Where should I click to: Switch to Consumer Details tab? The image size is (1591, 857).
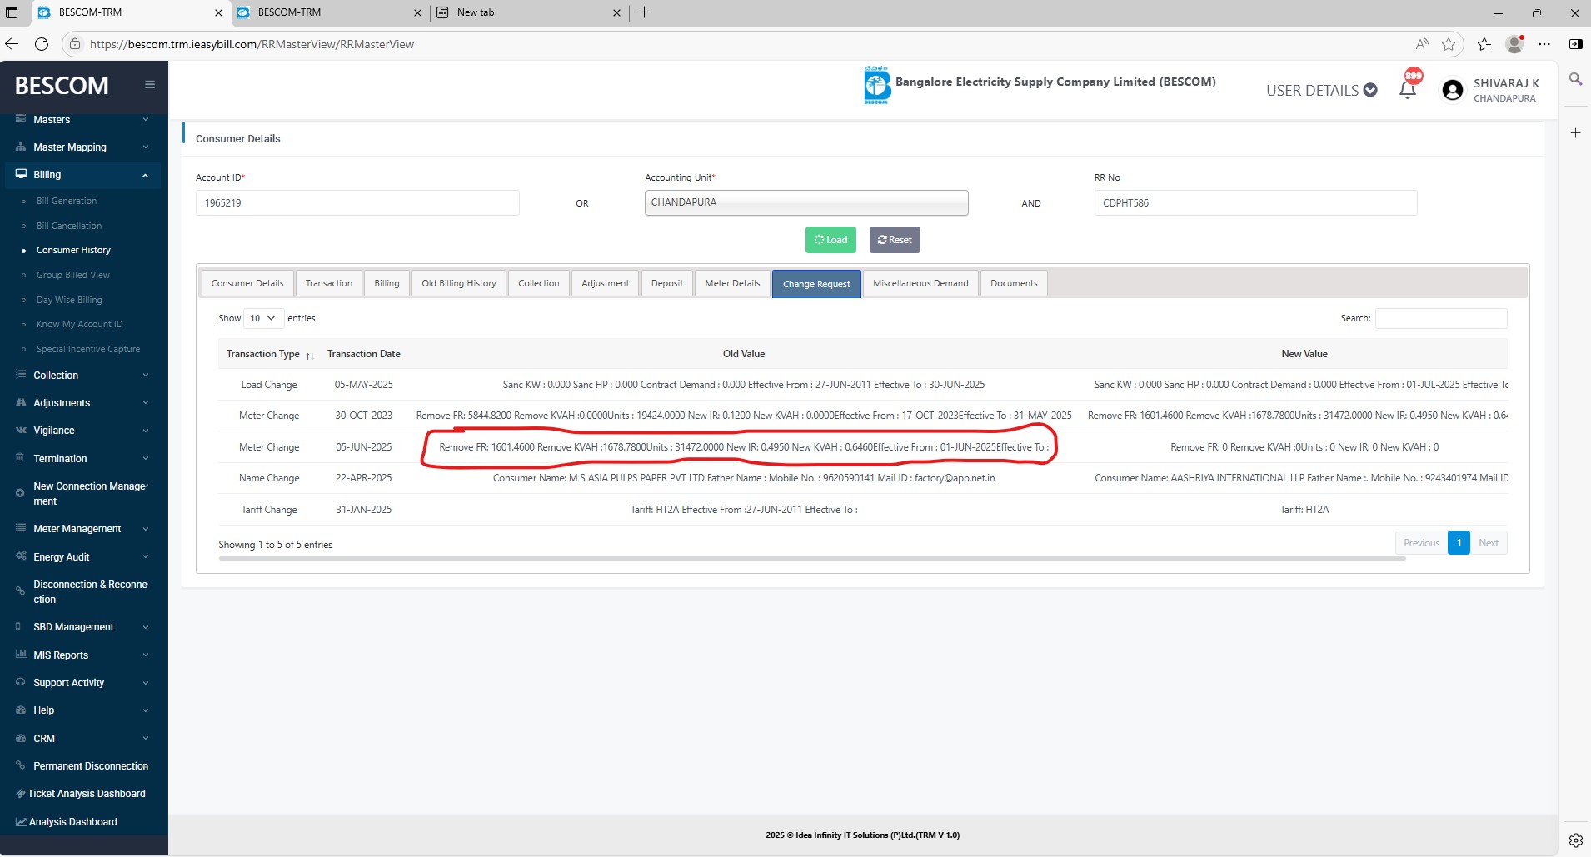click(x=247, y=283)
